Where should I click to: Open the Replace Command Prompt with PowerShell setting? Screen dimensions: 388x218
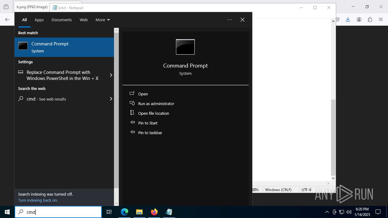coord(62,75)
